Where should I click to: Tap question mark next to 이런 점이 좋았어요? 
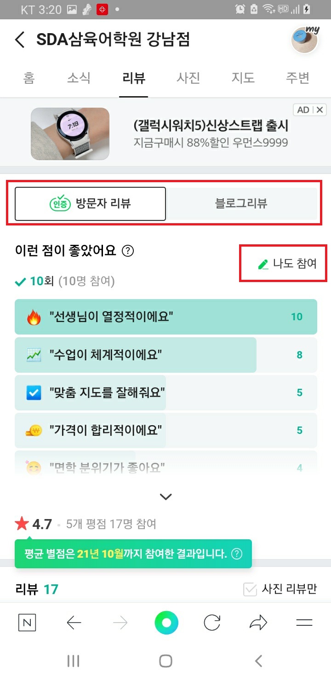pyautogui.click(x=128, y=251)
